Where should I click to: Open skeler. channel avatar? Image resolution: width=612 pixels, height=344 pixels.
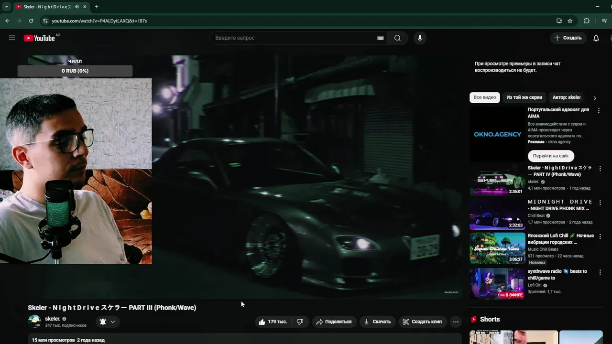[x=34, y=322]
